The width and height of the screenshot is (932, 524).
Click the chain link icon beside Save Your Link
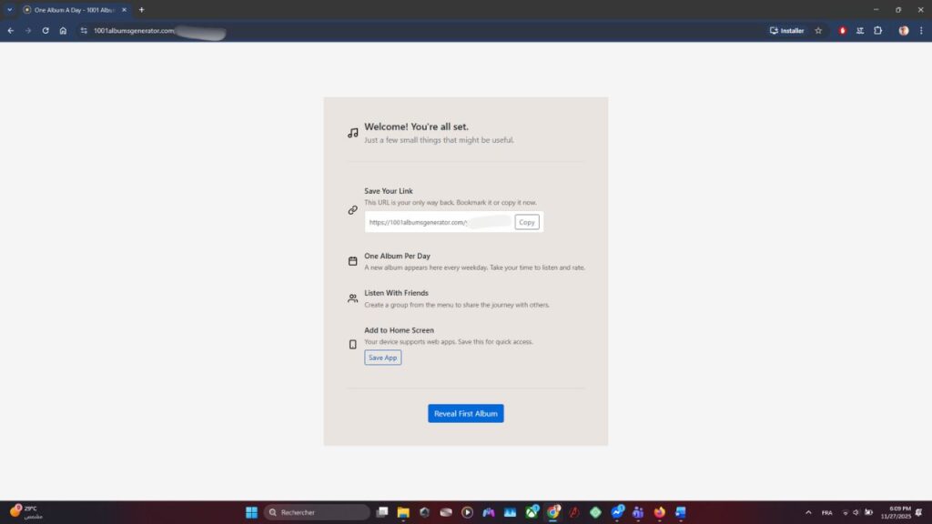(x=353, y=210)
